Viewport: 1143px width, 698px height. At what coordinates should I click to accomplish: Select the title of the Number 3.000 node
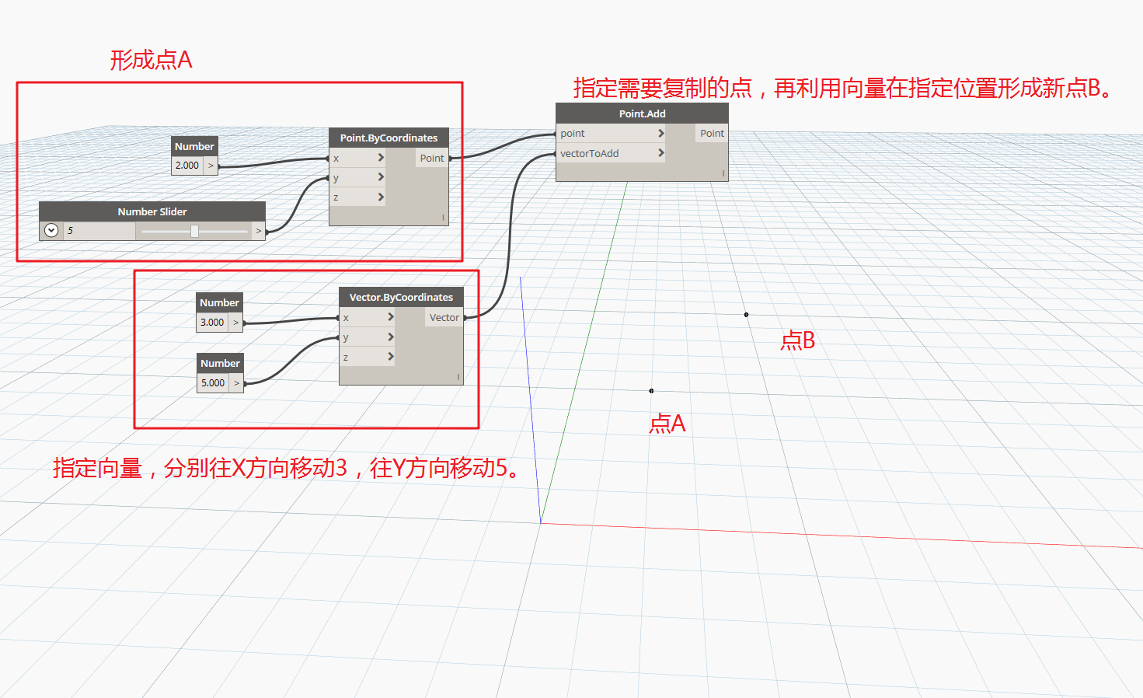point(220,302)
